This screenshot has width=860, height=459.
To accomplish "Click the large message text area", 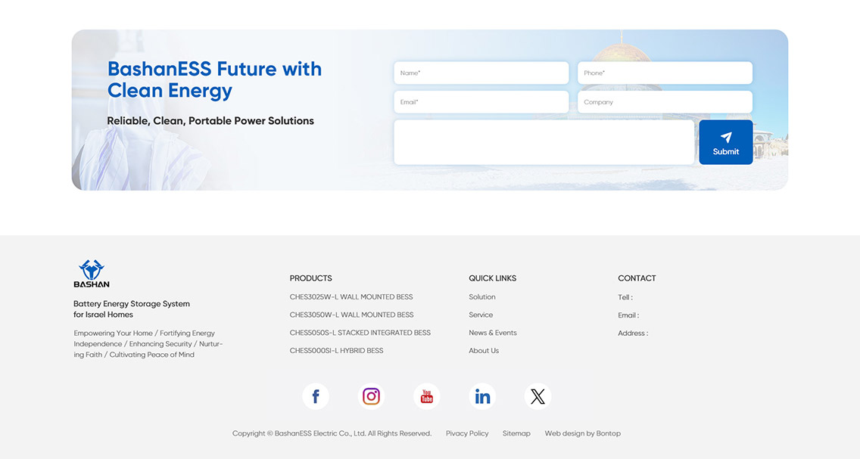I will 544,142.
